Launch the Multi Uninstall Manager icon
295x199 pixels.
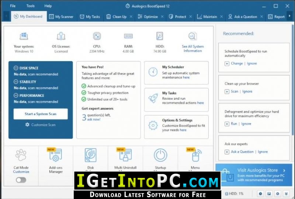[x=125, y=155]
